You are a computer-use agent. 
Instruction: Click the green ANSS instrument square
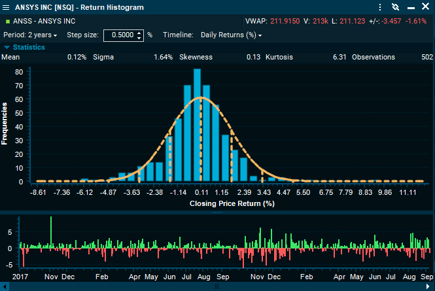point(7,21)
